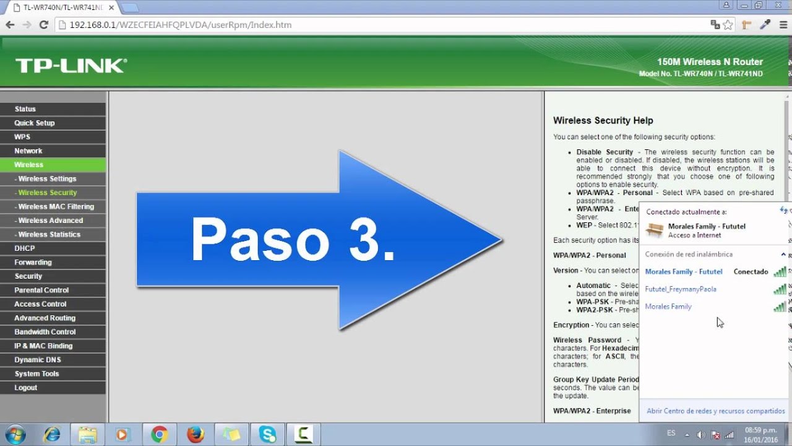This screenshot has width=792, height=446.
Task: Open Wireless Settings submenu
Action: click(53, 179)
